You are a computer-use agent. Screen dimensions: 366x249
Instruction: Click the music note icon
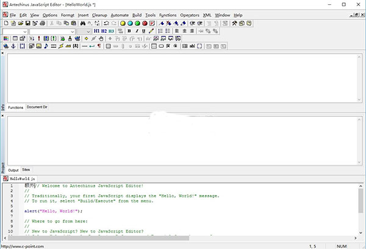pyautogui.click(x=46, y=46)
